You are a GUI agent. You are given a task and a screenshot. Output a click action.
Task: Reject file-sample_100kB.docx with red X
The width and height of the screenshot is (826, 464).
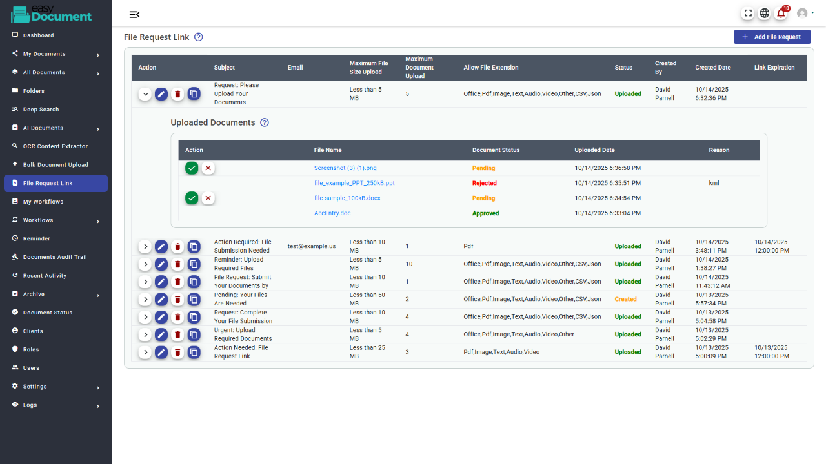208,198
